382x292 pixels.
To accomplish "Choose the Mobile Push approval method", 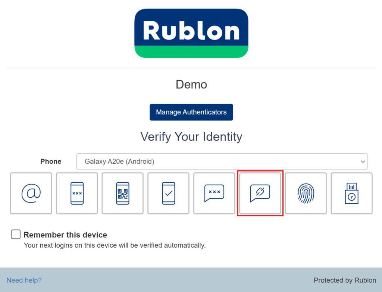I will pos(168,193).
